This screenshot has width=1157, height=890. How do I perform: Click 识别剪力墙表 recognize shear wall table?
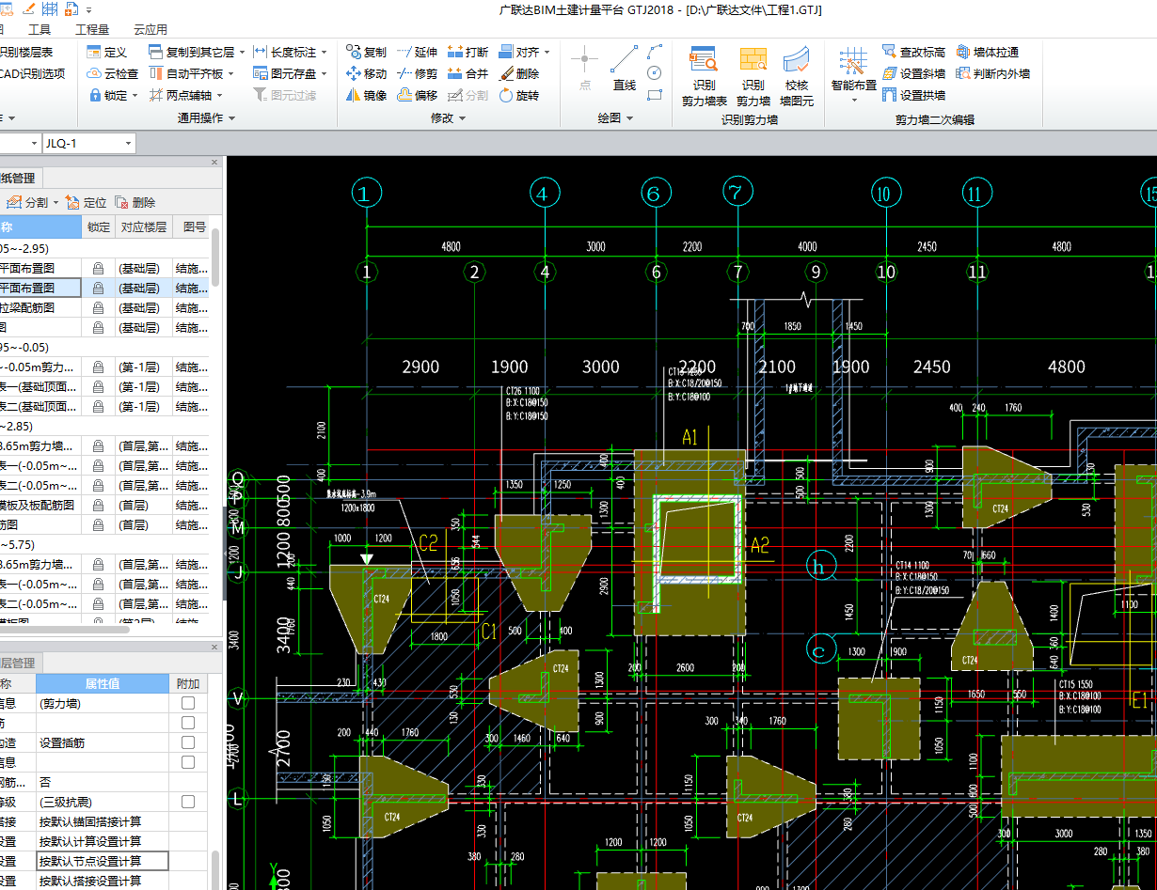(x=704, y=75)
